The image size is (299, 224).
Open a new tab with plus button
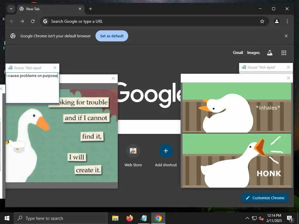coord(91,9)
